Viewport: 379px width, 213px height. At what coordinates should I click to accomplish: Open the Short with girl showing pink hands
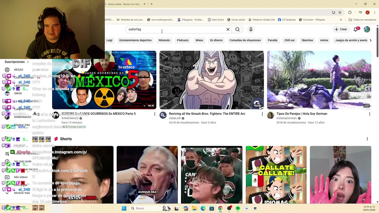click(341, 175)
